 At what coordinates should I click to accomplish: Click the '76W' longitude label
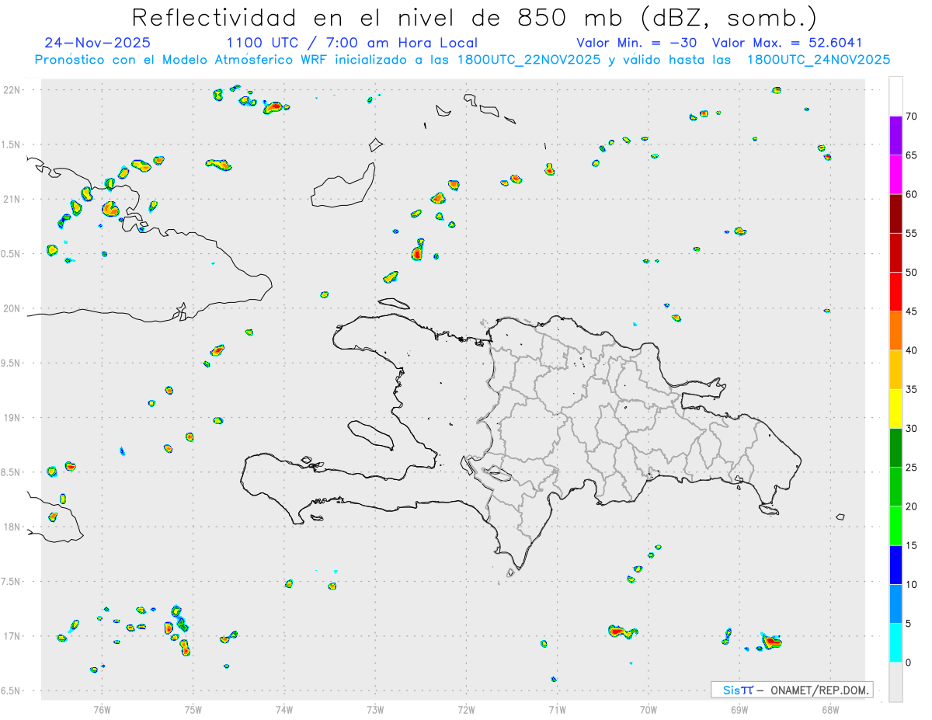point(102,709)
